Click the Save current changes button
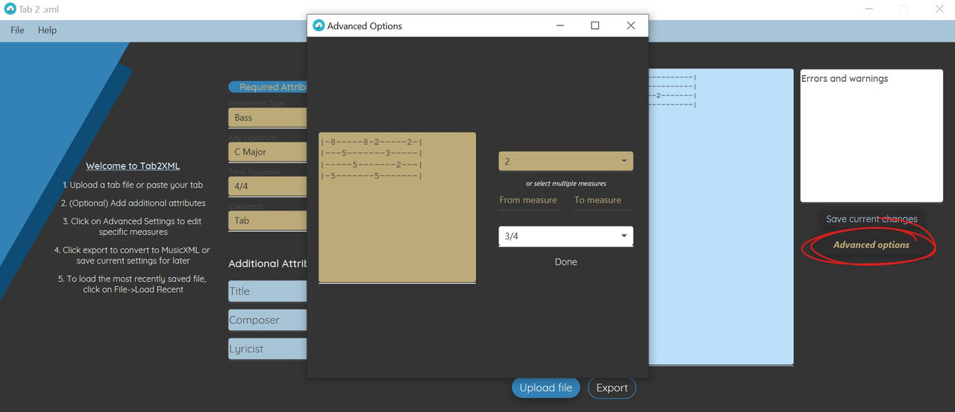The image size is (955, 412). 871,219
